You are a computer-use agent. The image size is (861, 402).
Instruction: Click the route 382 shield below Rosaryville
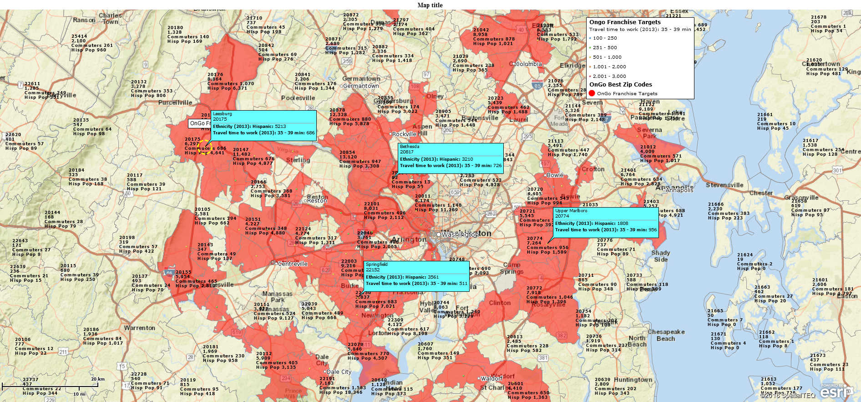[x=562, y=336]
